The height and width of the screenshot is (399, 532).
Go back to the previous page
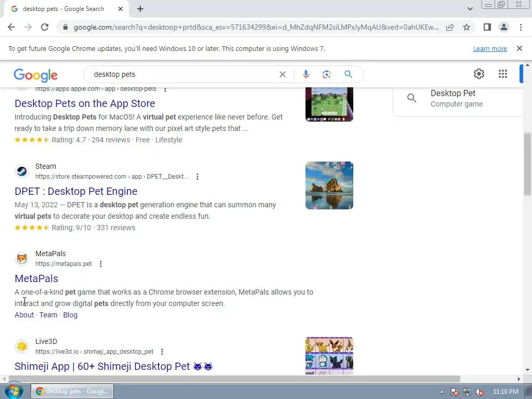pyautogui.click(x=11, y=27)
